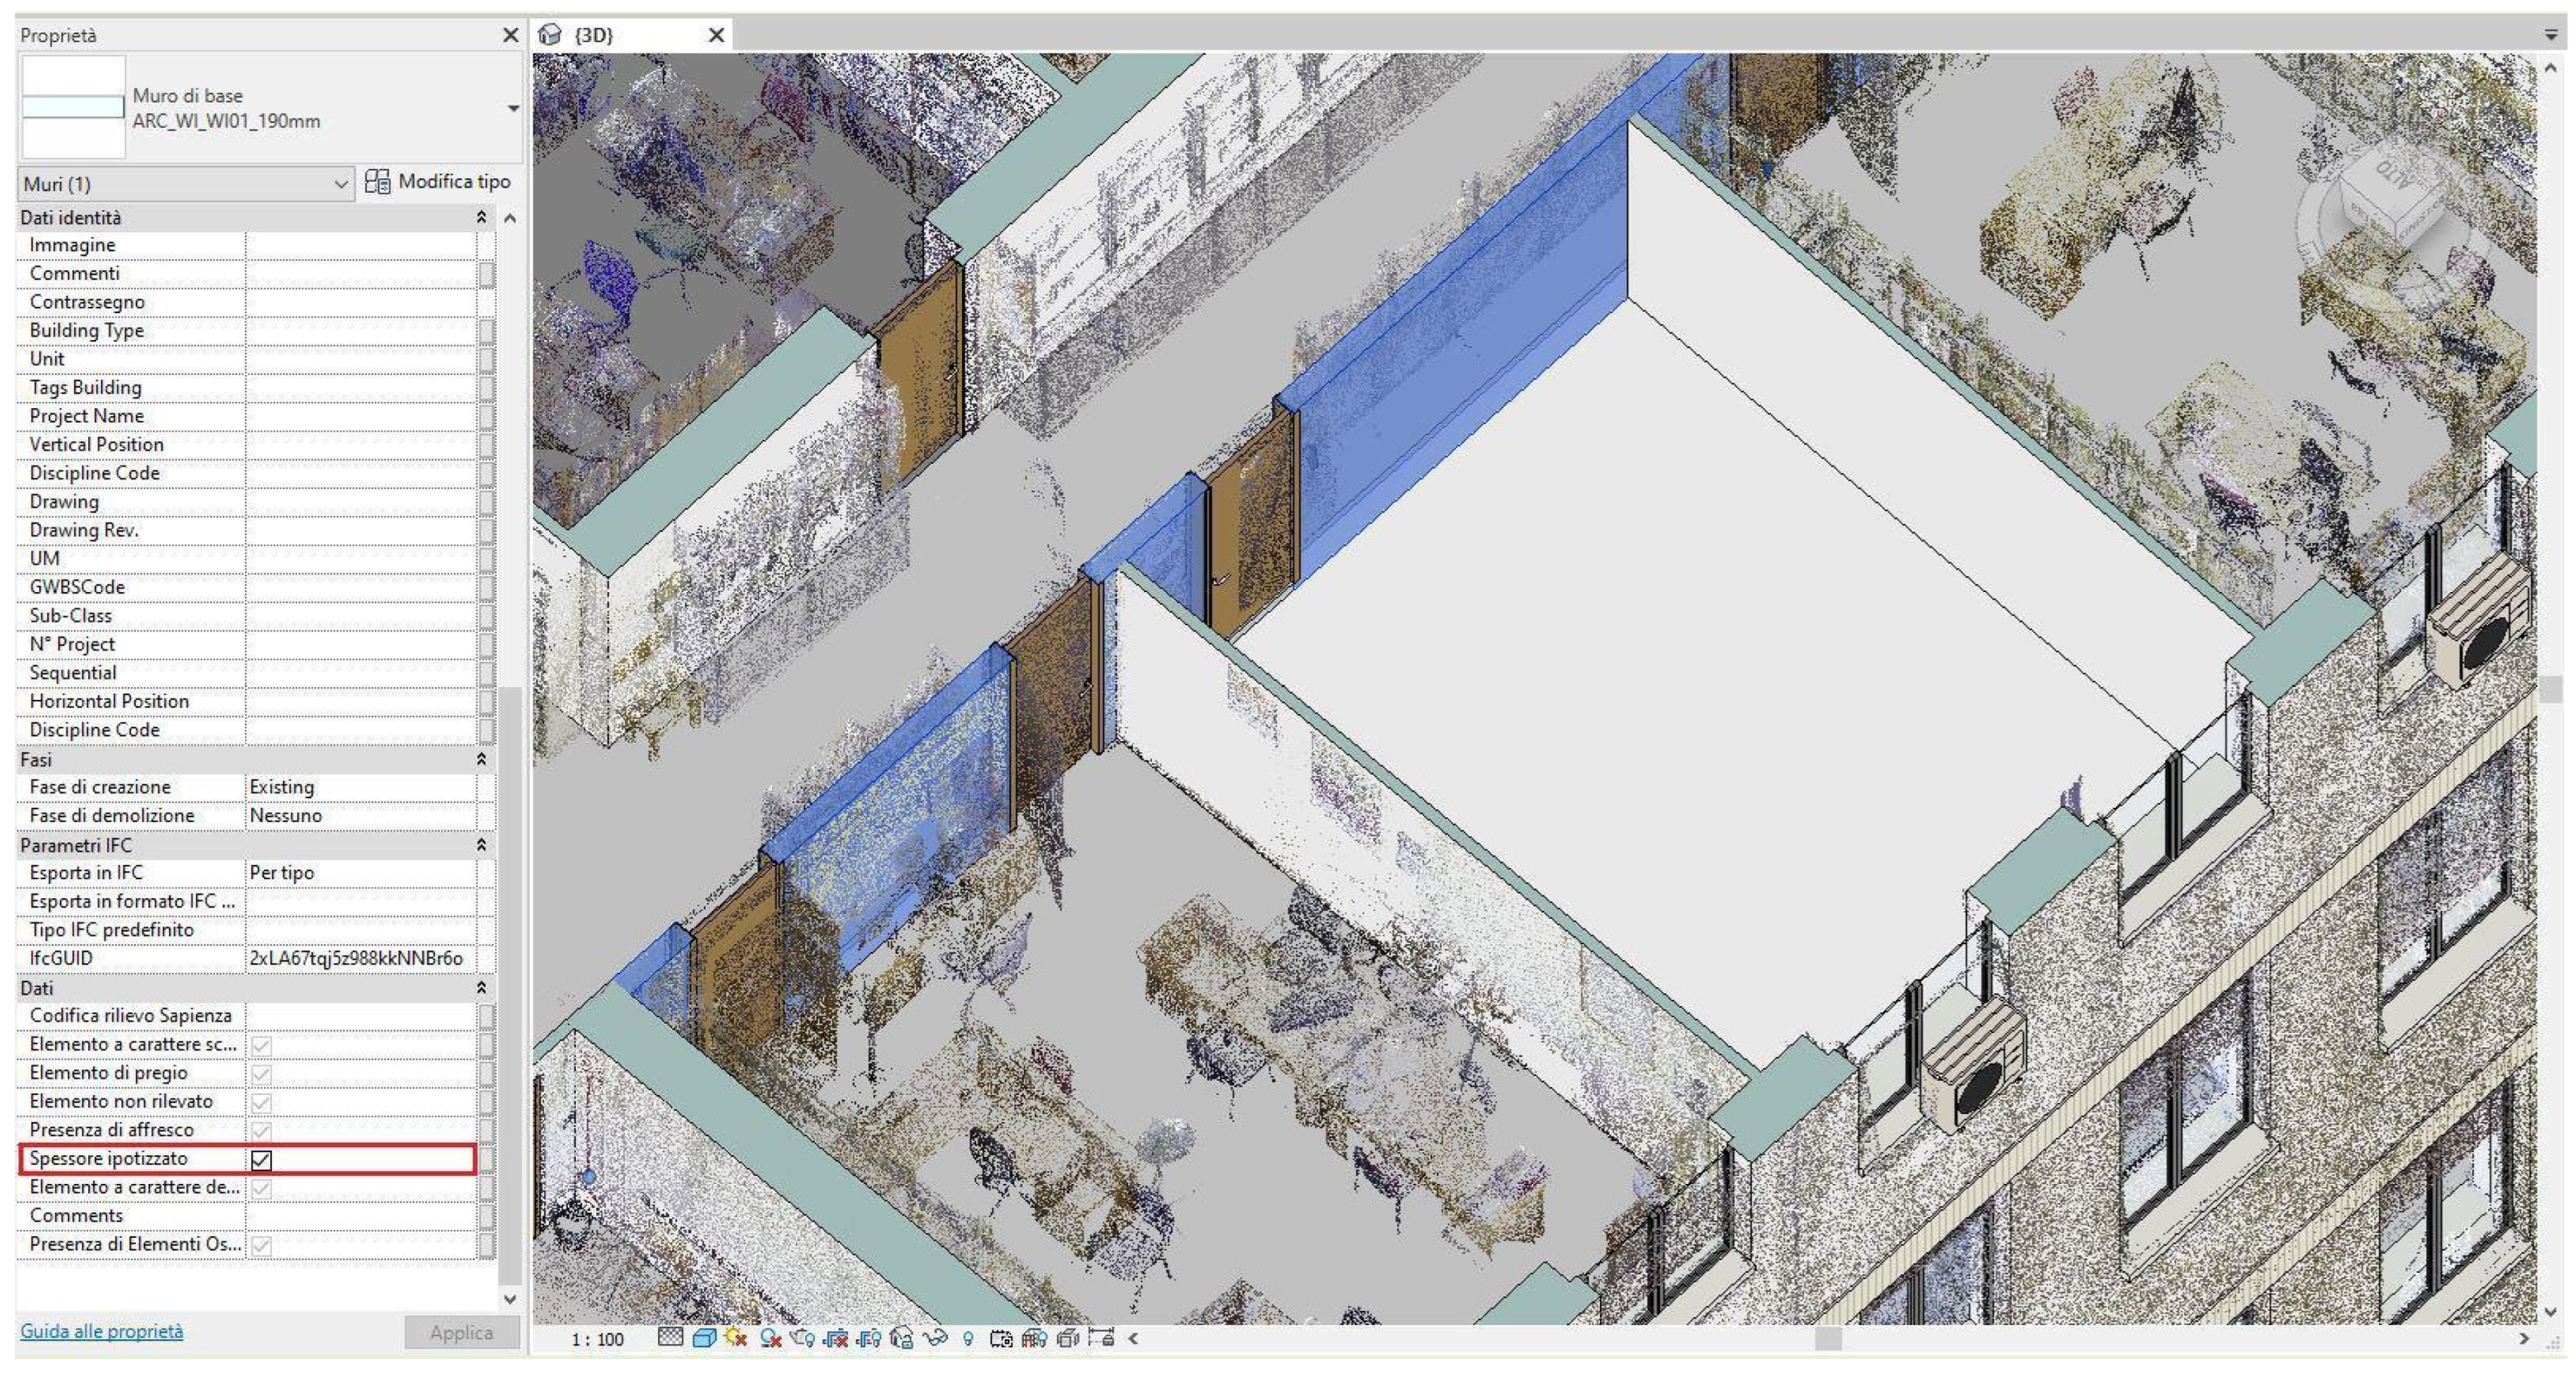Collapse the Dati identità section
Viewport: 2576px width, 1374px height.
tap(481, 217)
